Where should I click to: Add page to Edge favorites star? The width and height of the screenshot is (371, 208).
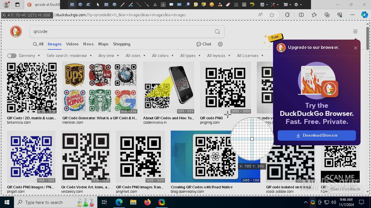272,15
